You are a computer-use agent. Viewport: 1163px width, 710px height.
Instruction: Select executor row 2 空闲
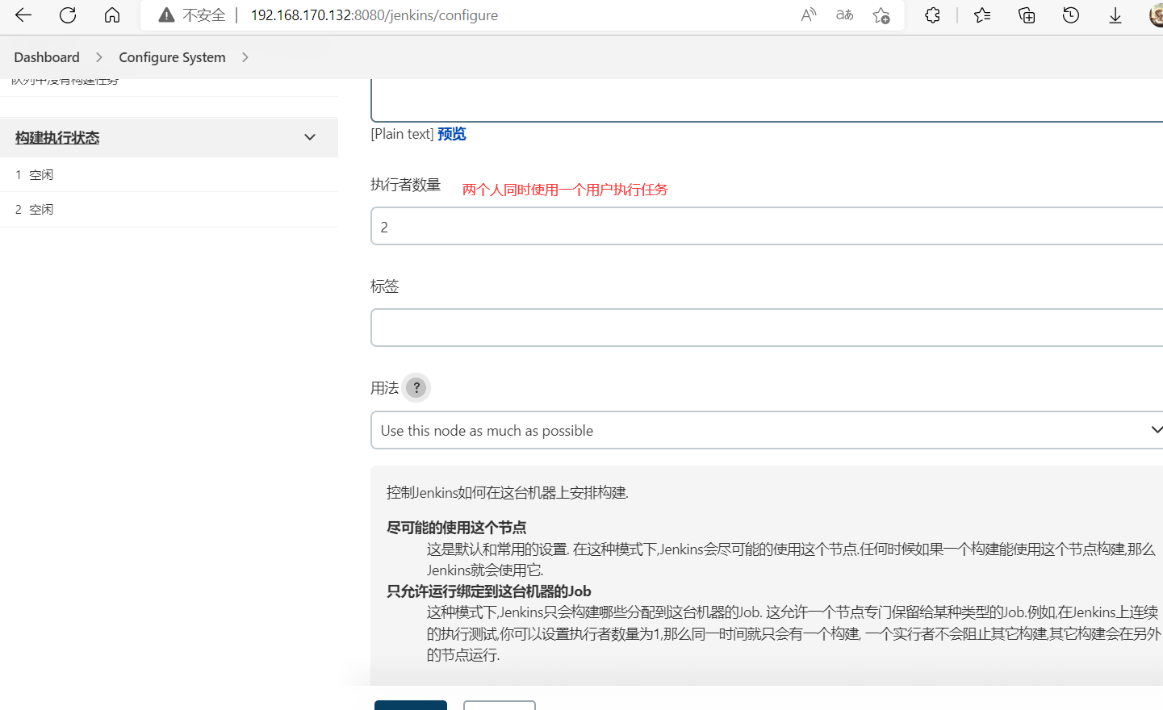coord(169,210)
